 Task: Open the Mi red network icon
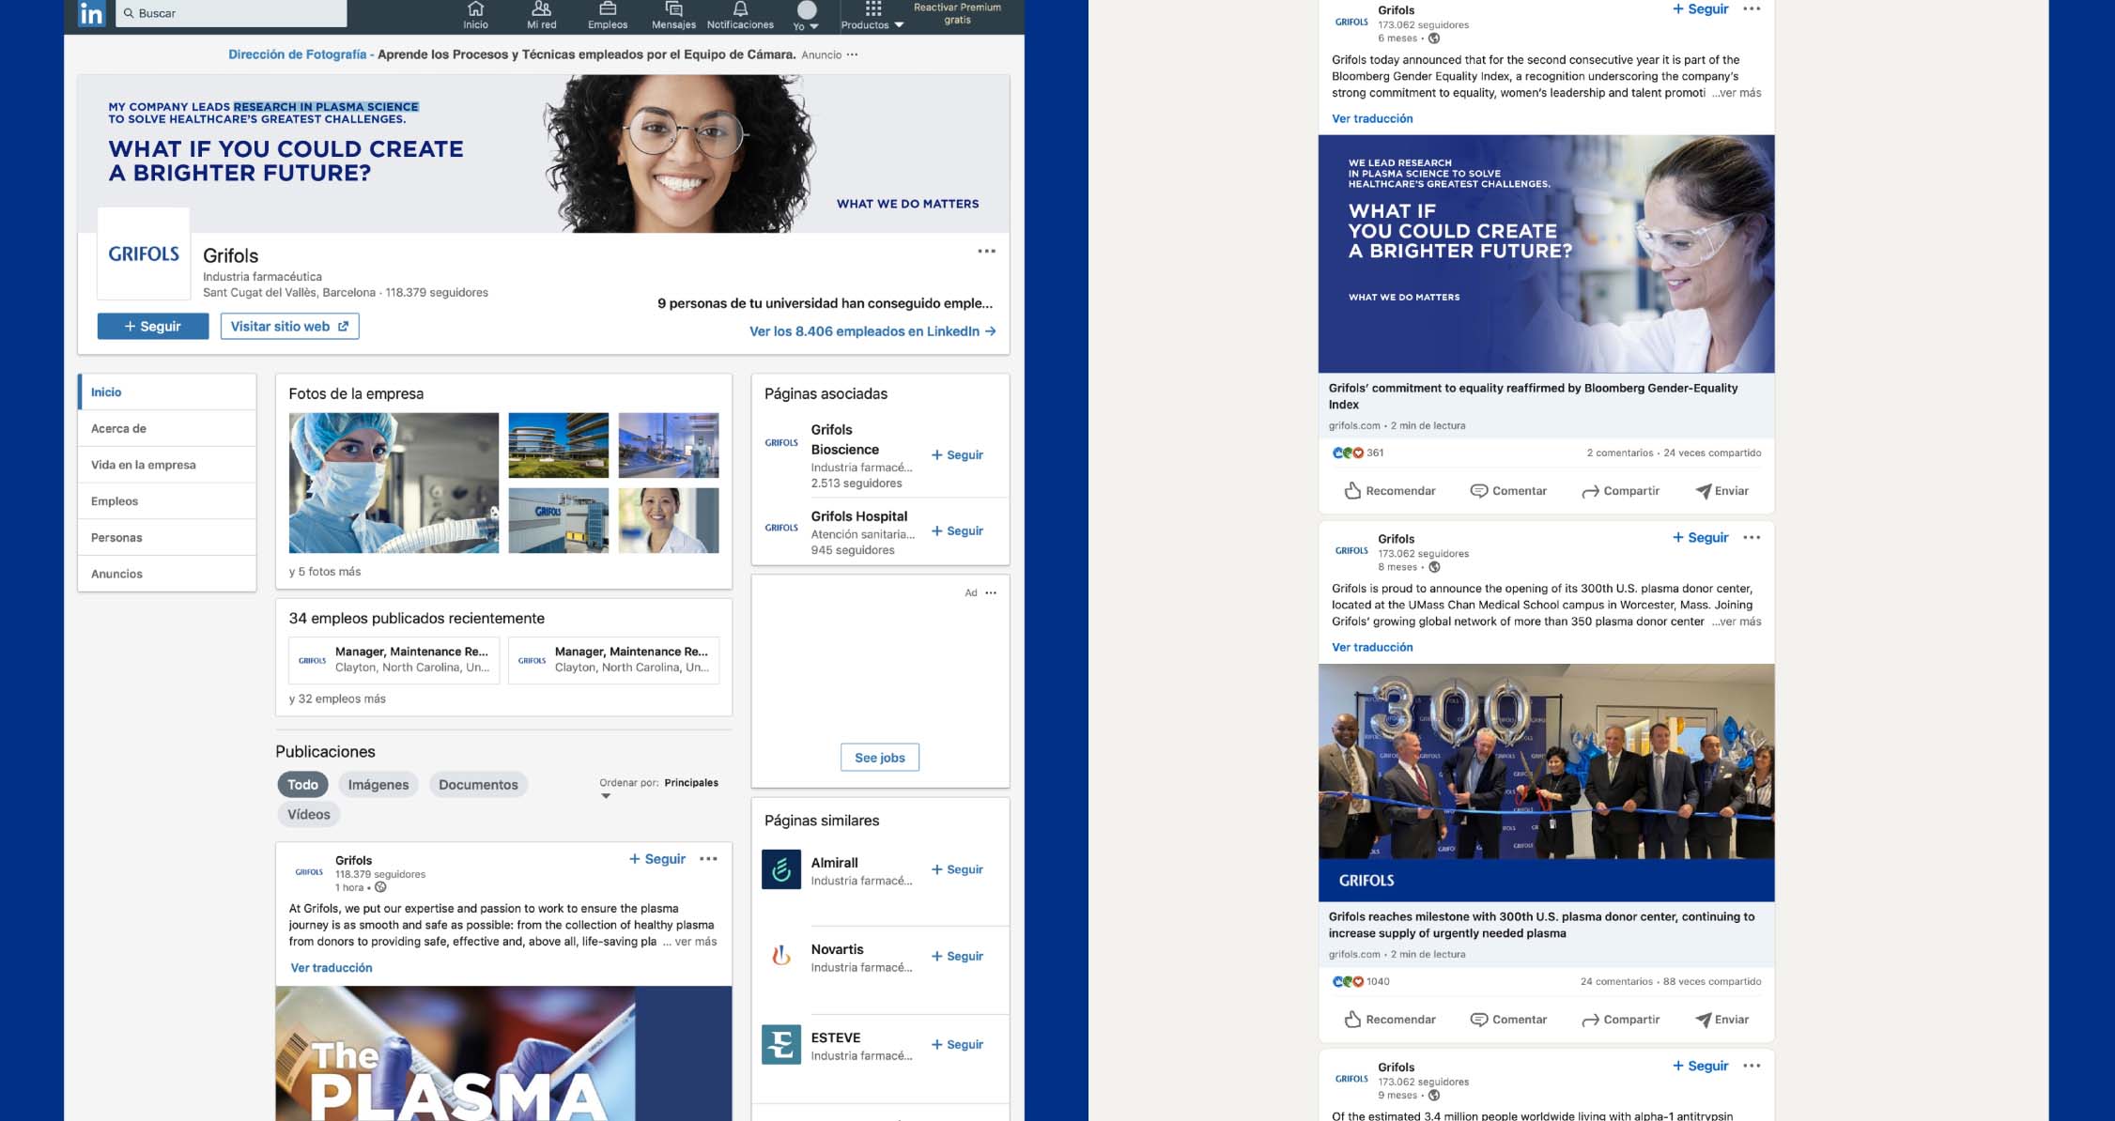(x=541, y=15)
